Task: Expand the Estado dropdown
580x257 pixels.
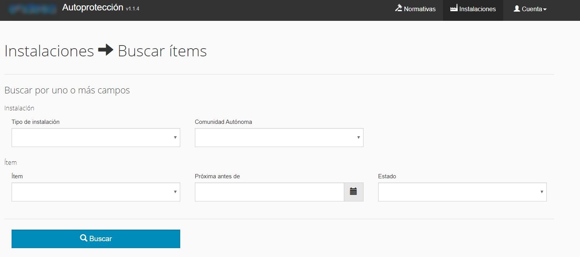Action: click(x=462, y=192)
